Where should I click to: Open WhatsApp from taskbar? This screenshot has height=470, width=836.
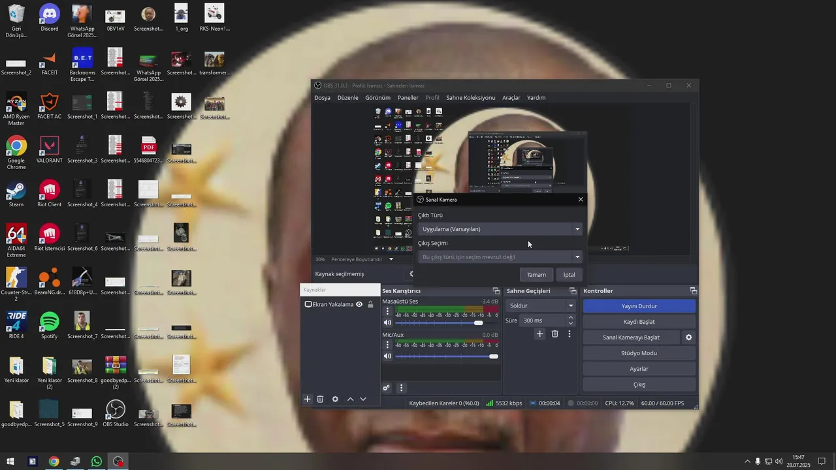click(97, 462)
